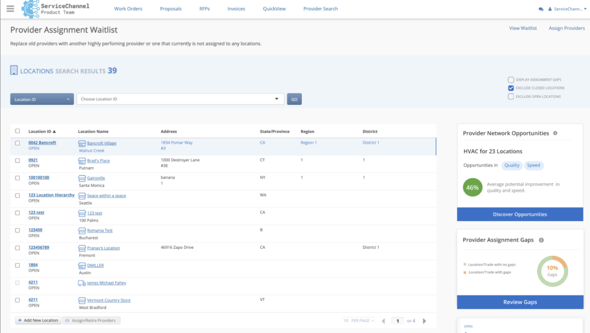Viewport: 590px width, 333px height.
Task: Click the store icon next to Bancroft Village
Action: pos(81,143)
